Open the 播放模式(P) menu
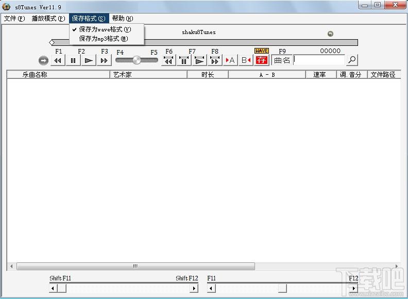 (x=48, y=19)
